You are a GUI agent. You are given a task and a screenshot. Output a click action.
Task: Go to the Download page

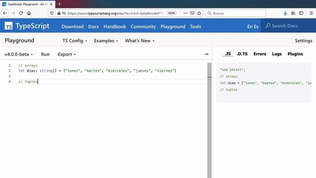[x=73, y=26]
